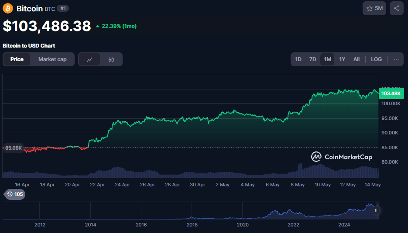Image resolution: width=408 pixels, height=233 pixels.
Task: Select the 1M time range
Action: [327, 59]
